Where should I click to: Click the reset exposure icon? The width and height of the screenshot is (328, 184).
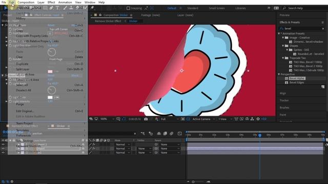coord(258,119)
